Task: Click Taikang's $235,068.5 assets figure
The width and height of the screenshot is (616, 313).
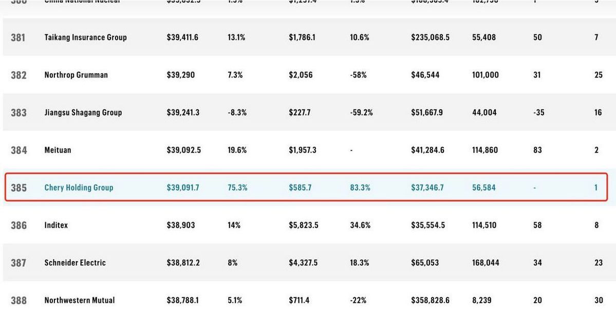Action: pyautogui.click(x=430, y=38)
